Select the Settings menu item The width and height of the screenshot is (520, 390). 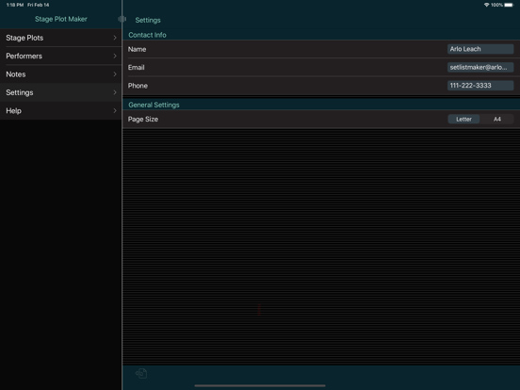pyautogui.click(x=60, y=92)
